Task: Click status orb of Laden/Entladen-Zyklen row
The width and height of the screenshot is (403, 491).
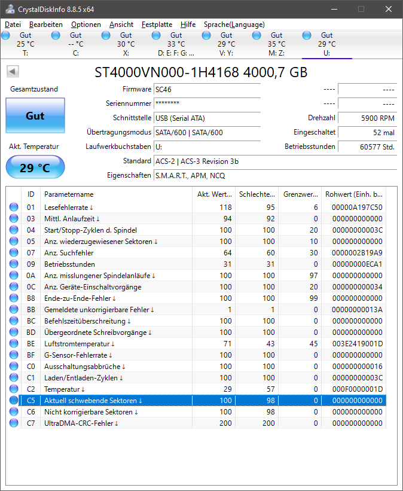Action: pyautogui.click(x=14, y=377)
